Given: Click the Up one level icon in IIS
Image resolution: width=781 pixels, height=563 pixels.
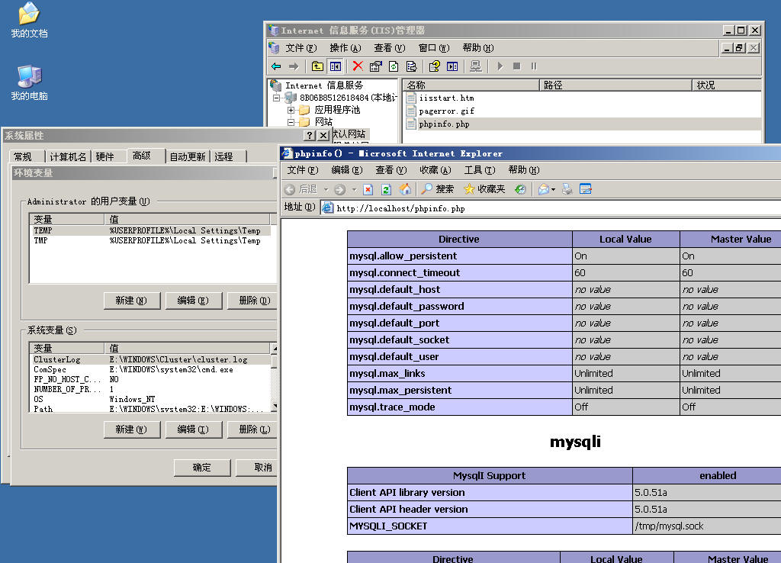Looking at the screenshot, I should click(x=317, y=66).
